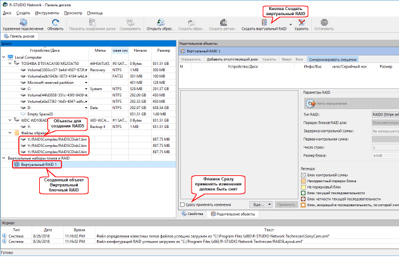Viewport: 399px width, 263px height.
Task: Click the Файлы образов folder icon
Action: pyautogui.click(x=17, y=133)
